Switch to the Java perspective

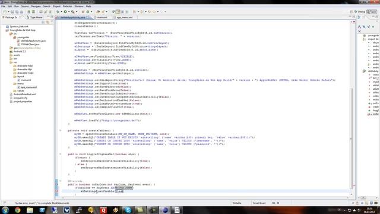[372, 12]
